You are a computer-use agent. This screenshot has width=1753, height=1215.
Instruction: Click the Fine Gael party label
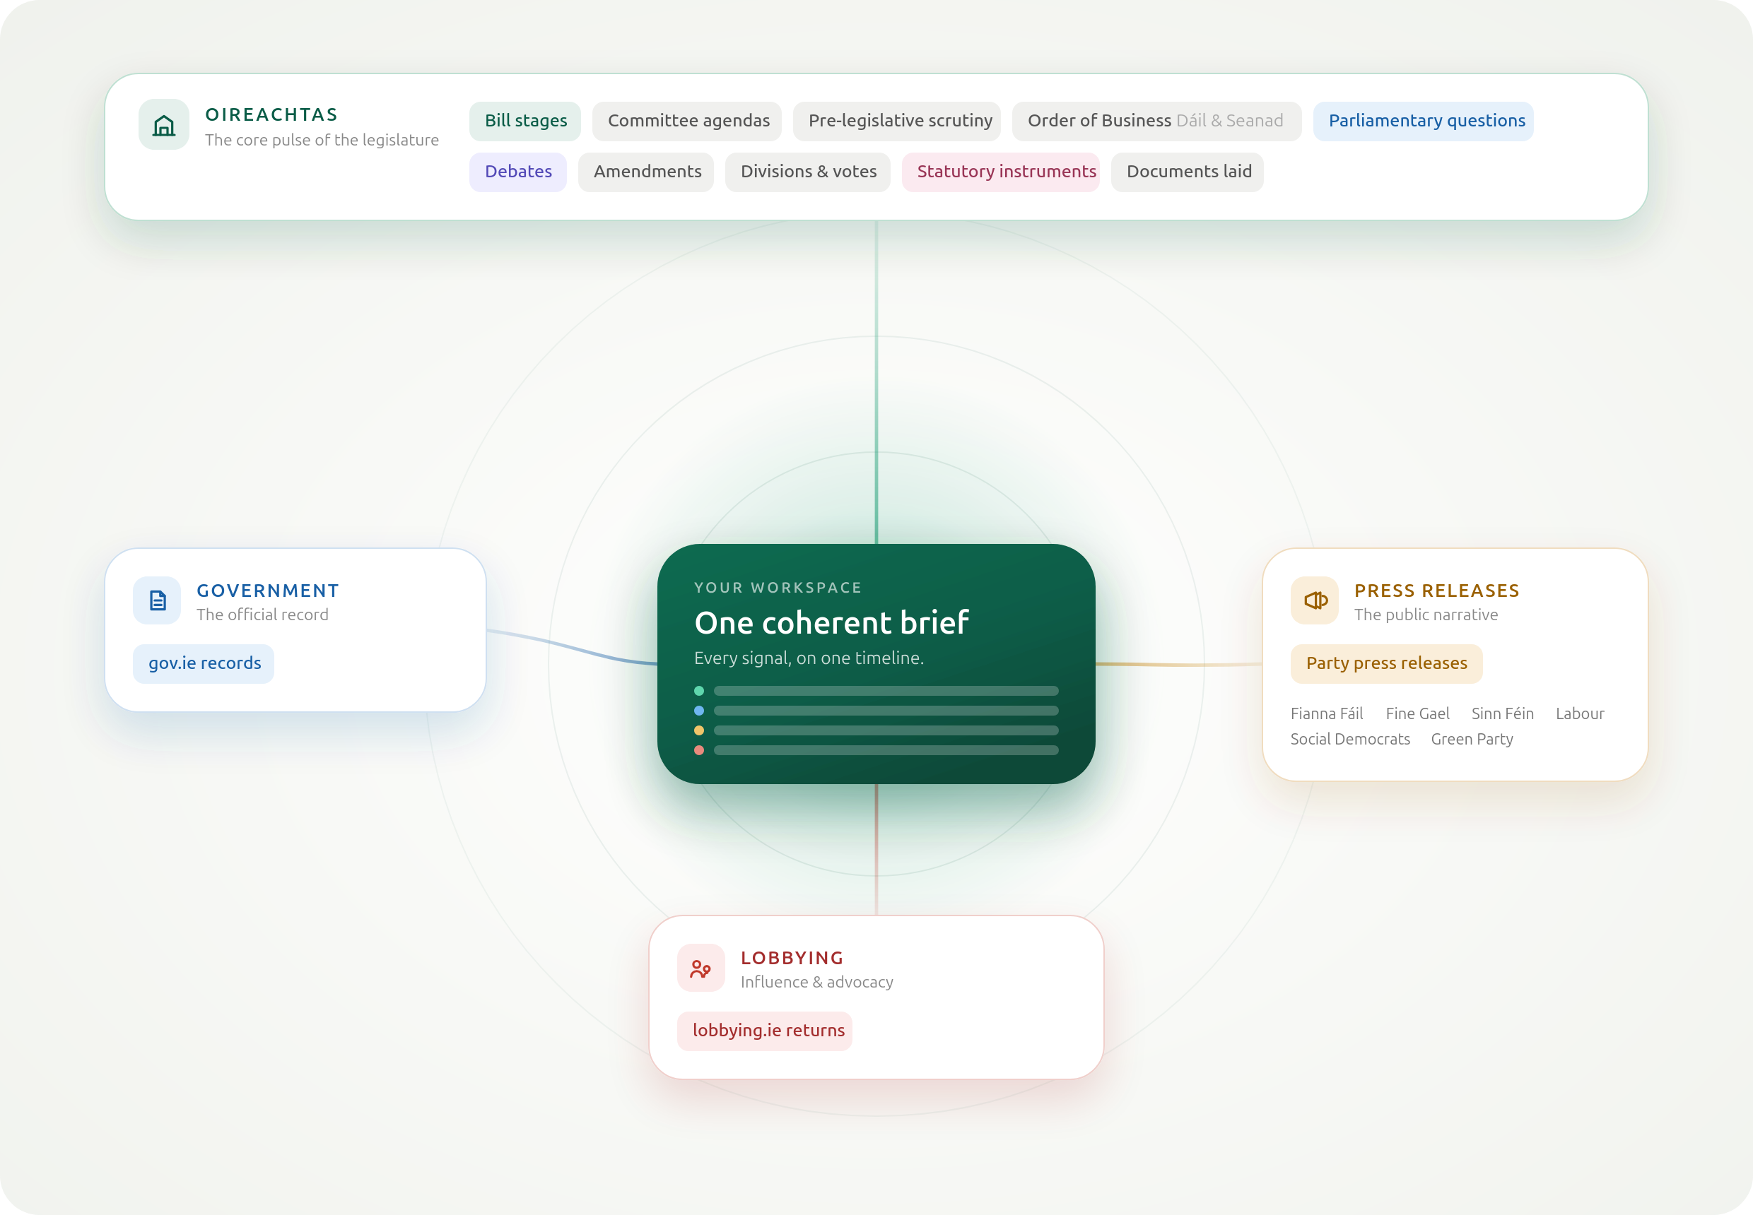[1417, 714]
